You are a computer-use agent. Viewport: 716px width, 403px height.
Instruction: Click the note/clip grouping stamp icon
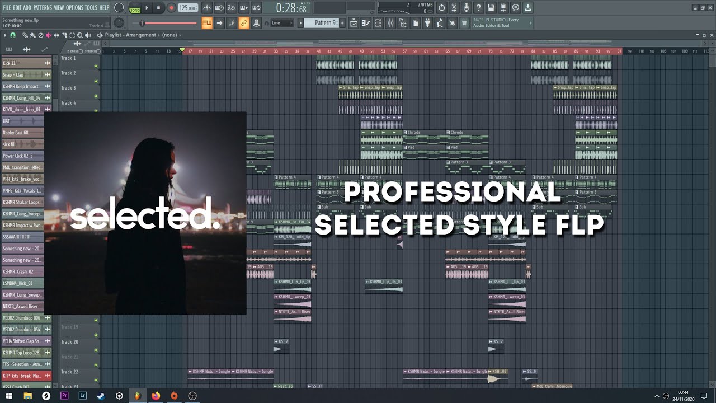tap(256, 23)
